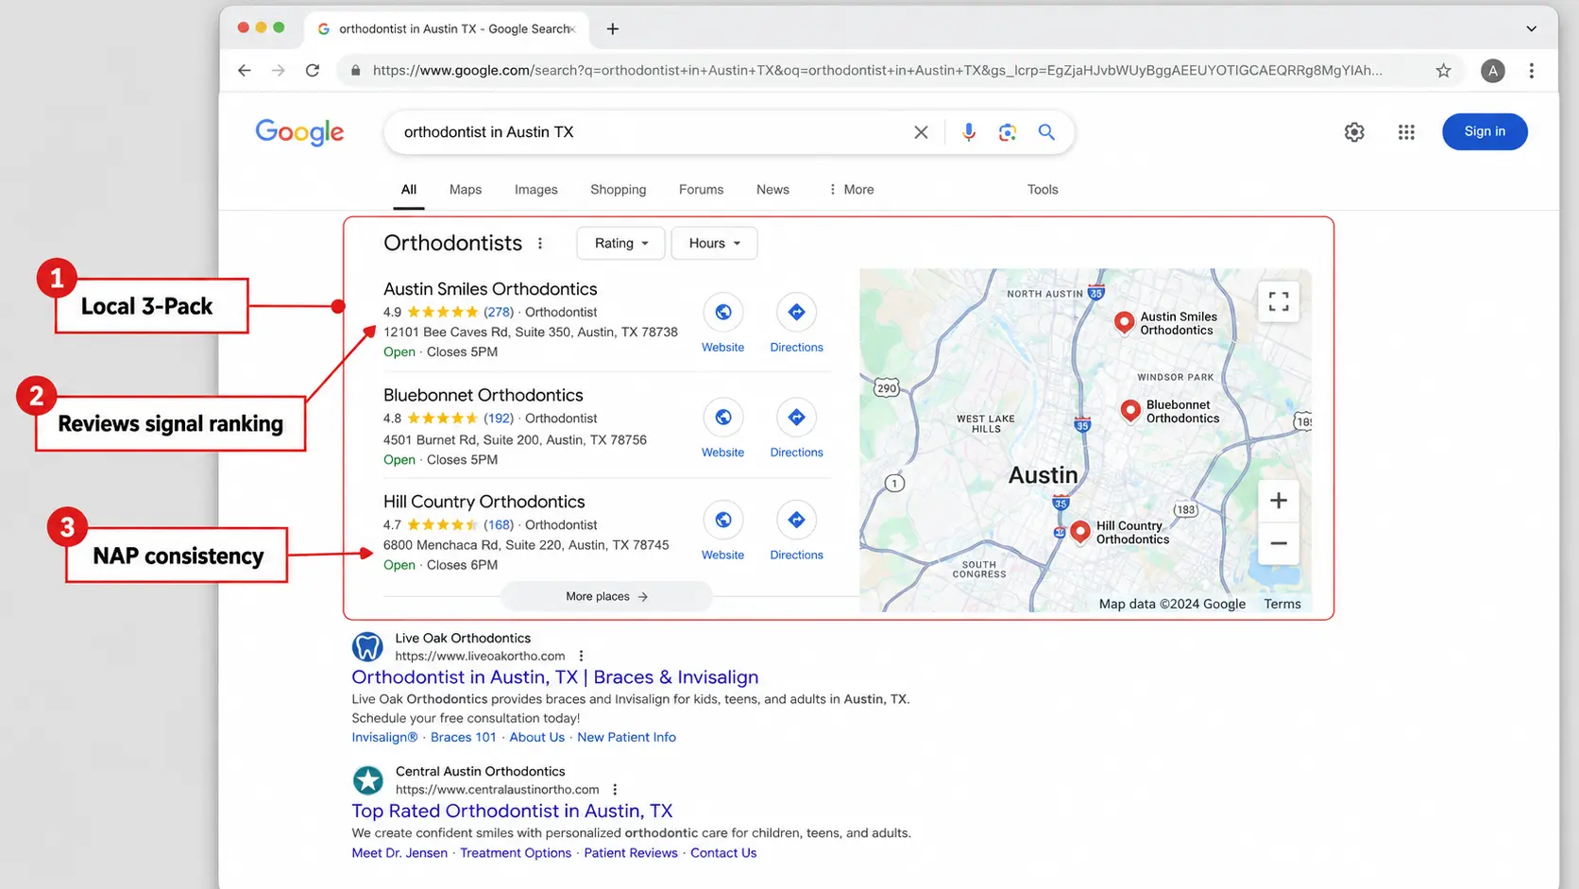The image size is (1579, 889).
Task: Select the orthodontist in Austin TX browser tab
Action: (446, 28)
